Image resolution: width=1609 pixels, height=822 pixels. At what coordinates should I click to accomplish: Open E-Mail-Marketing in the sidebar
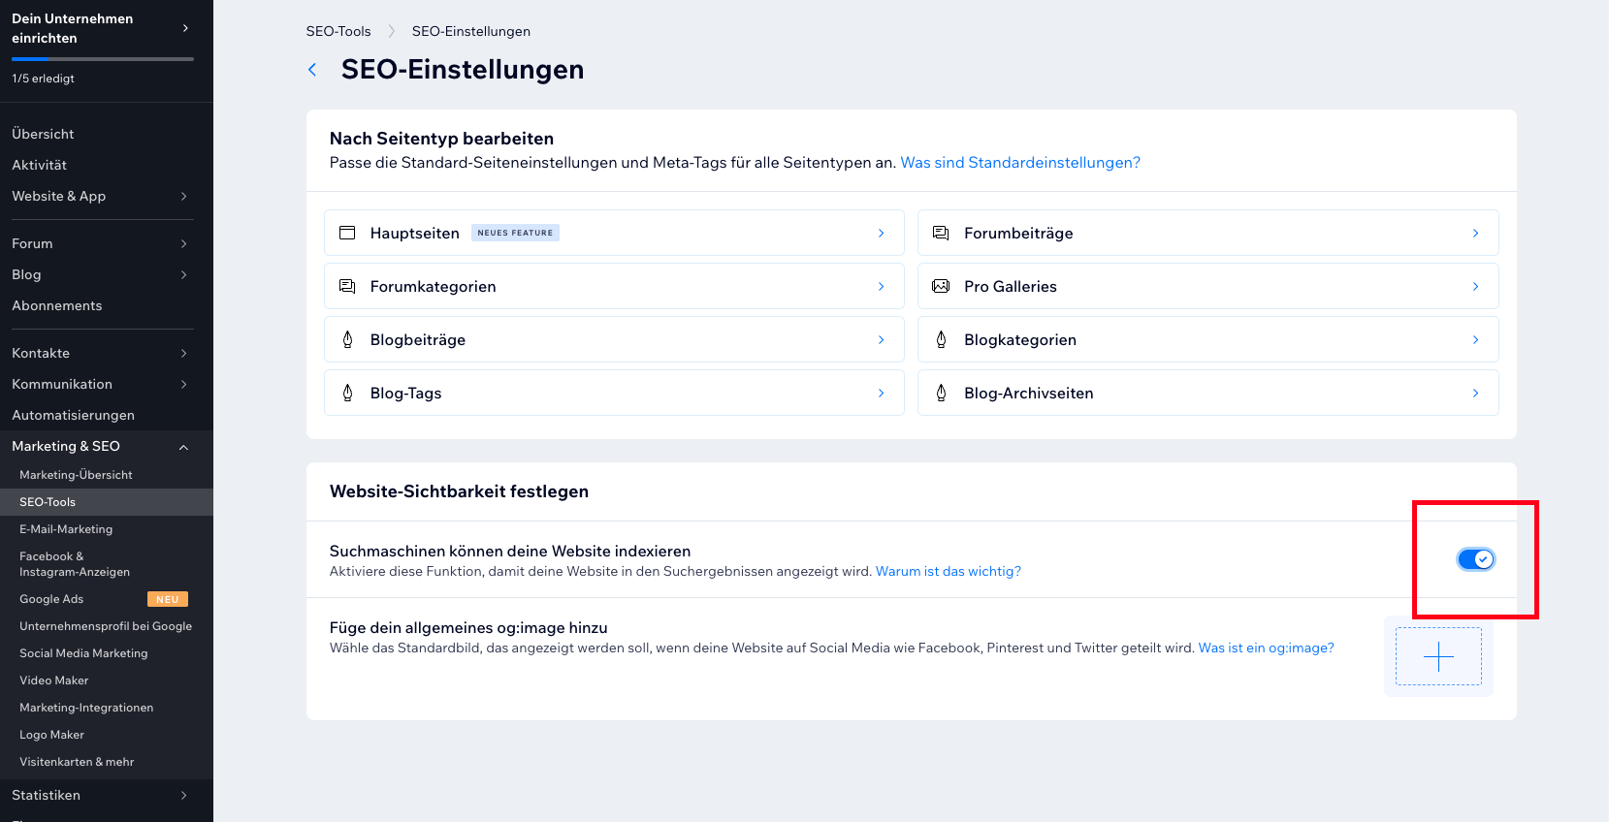point(66,529)
